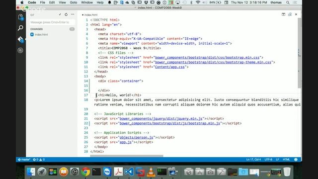Follow the bootstrap.min.js link
Viewport: 318px width, 179px height.
[x=170, y=123]
